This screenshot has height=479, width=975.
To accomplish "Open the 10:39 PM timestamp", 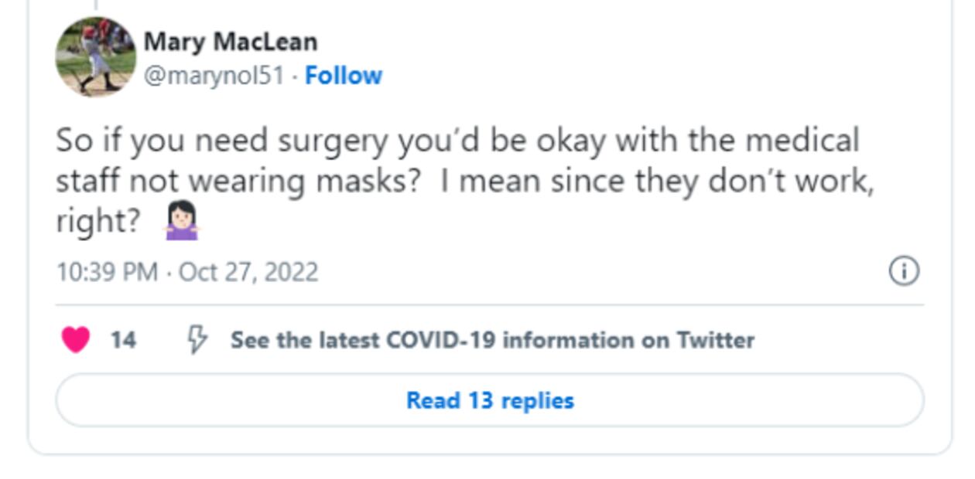I will pyautogui.click(x=107, y=273).
